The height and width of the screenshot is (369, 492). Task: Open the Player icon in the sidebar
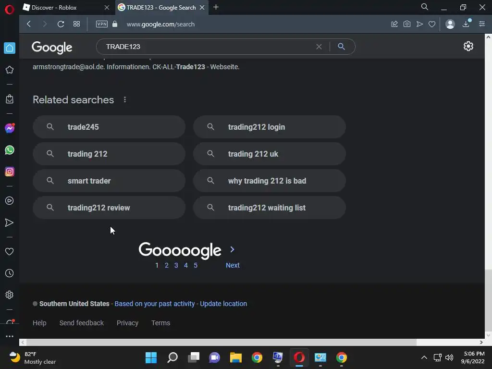[10, 200]
